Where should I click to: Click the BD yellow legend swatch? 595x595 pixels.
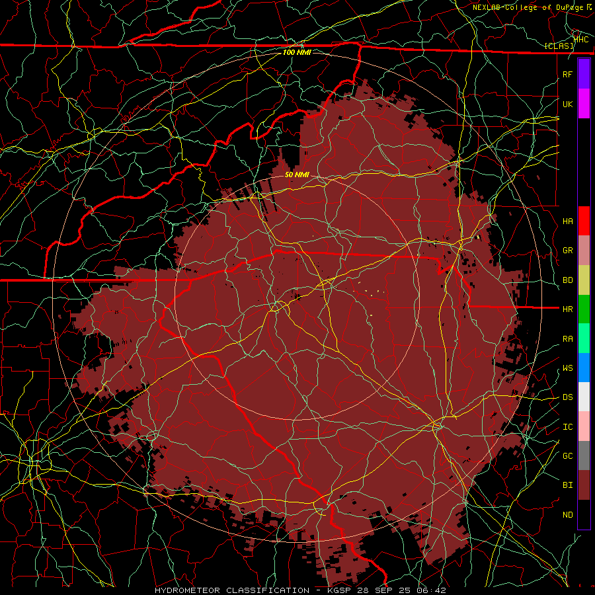click(x=584, y=280)
